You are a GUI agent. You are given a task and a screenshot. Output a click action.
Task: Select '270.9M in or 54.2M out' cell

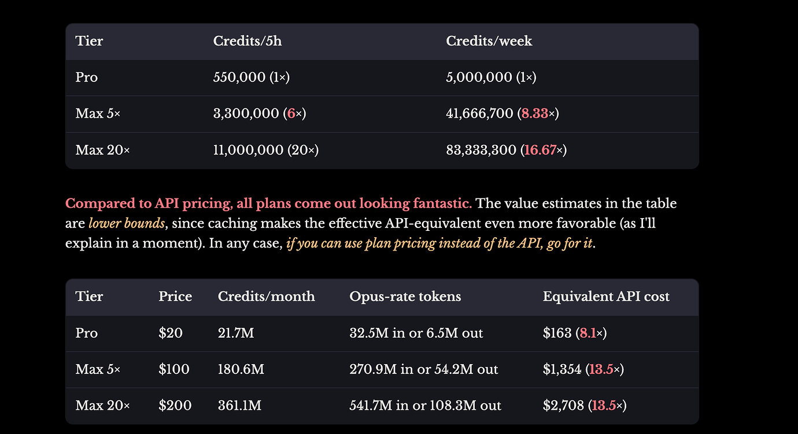click(424, 369)
